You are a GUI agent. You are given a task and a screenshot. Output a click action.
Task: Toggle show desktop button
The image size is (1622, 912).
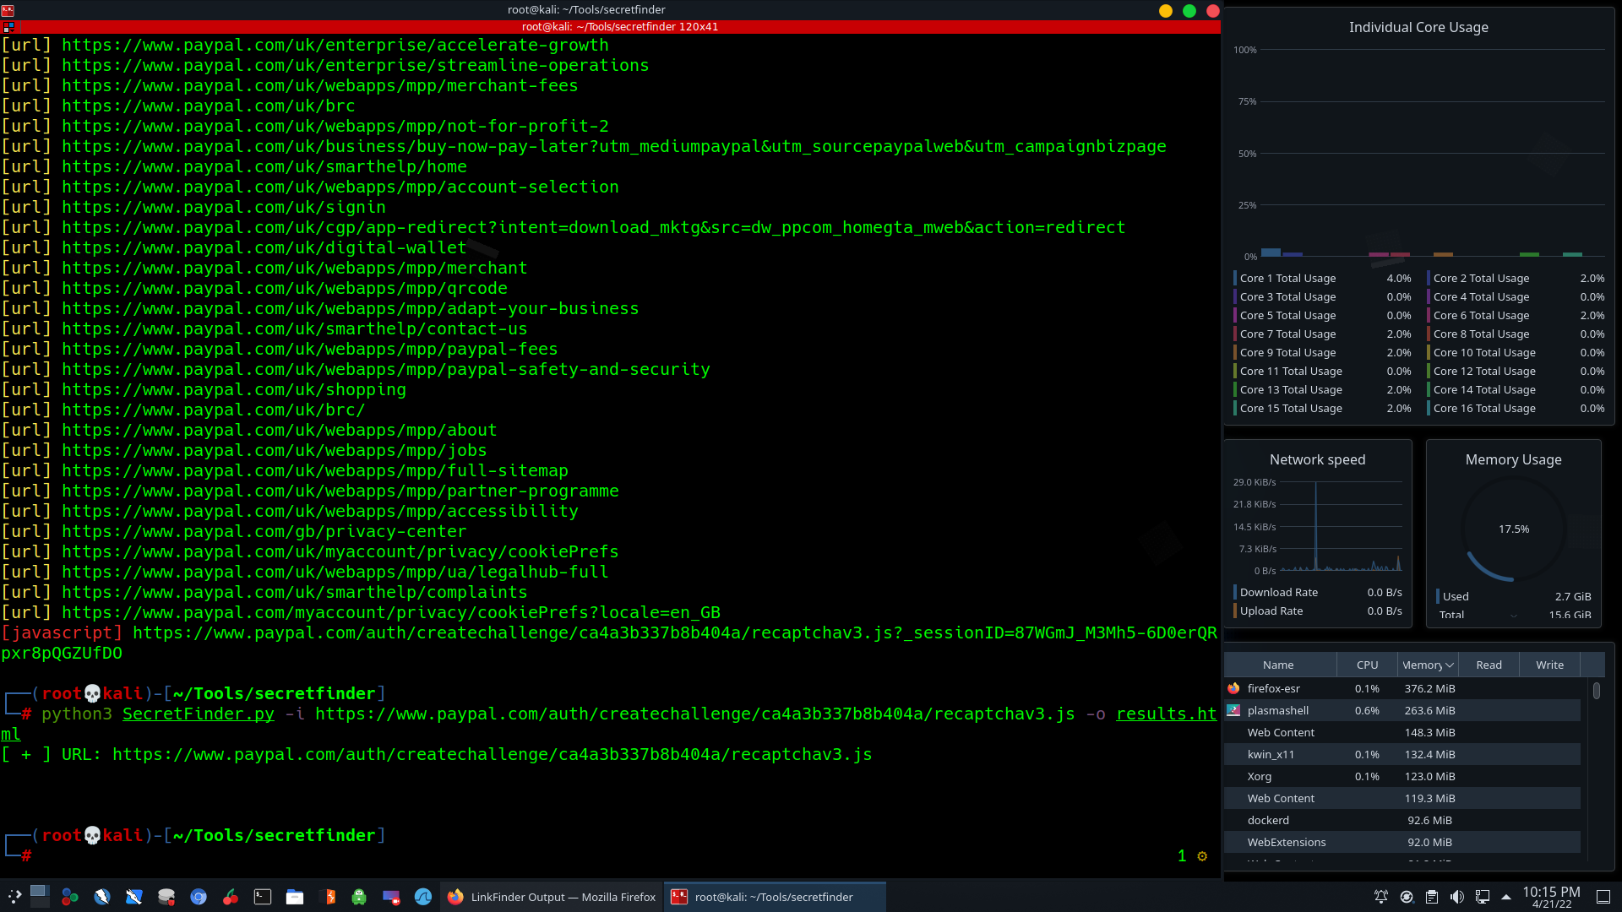(x=1603, y=897)
